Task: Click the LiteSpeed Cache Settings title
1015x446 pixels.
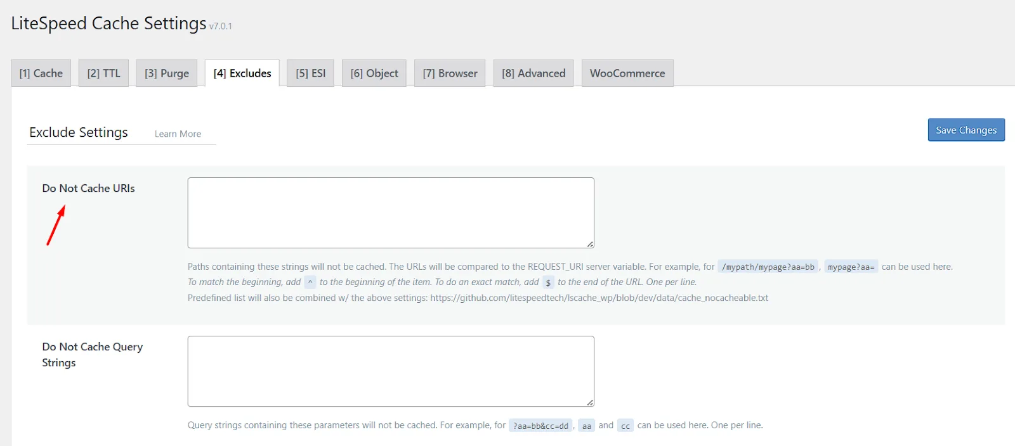Action: coord(108,23)
